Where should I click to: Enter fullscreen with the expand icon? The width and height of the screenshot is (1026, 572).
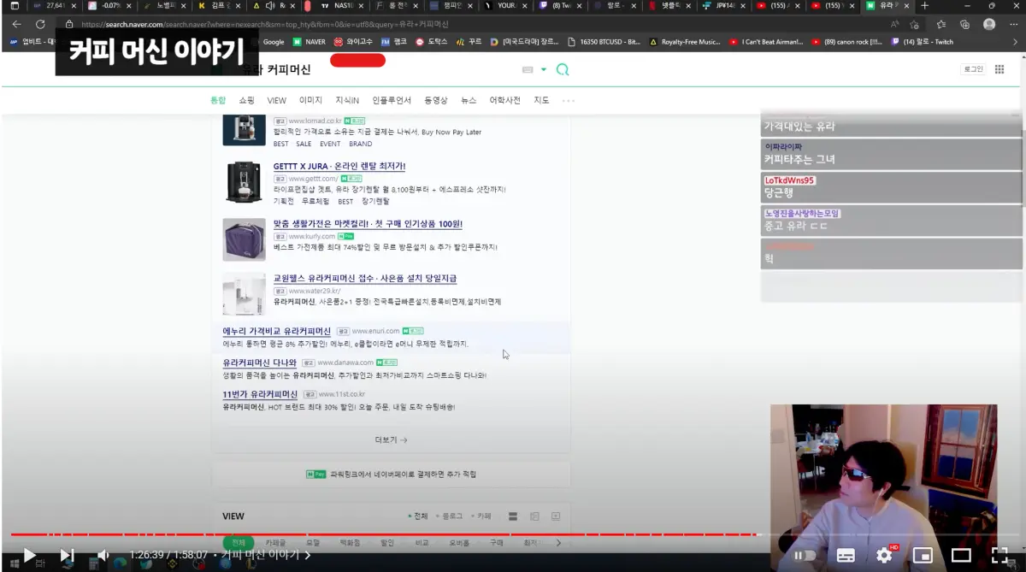[999, 554]
